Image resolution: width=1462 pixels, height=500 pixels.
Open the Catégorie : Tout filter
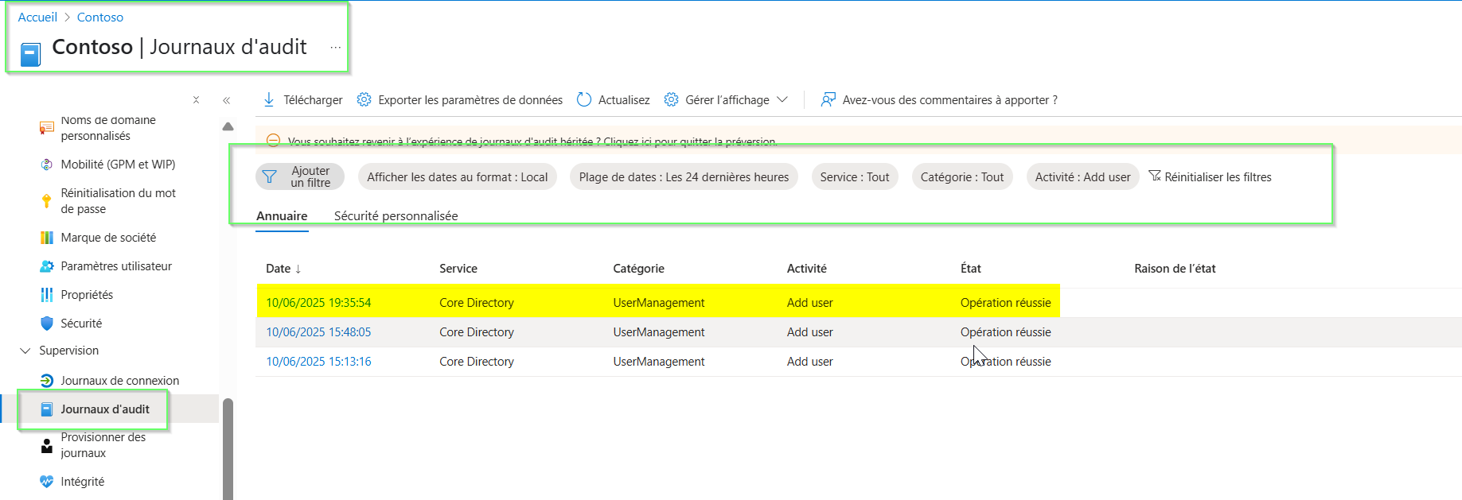click(x=962, y=177)
